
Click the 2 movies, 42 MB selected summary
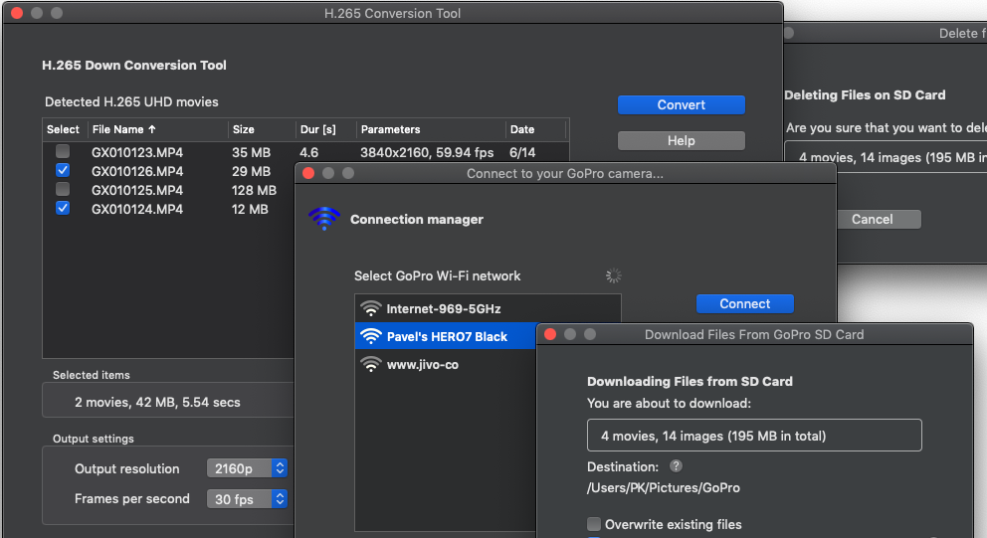[157, 402]
